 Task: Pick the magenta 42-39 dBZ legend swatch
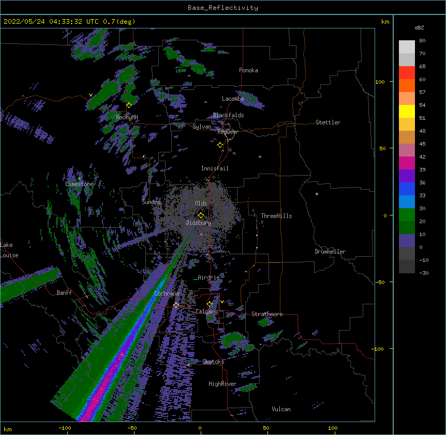[407, 163]
